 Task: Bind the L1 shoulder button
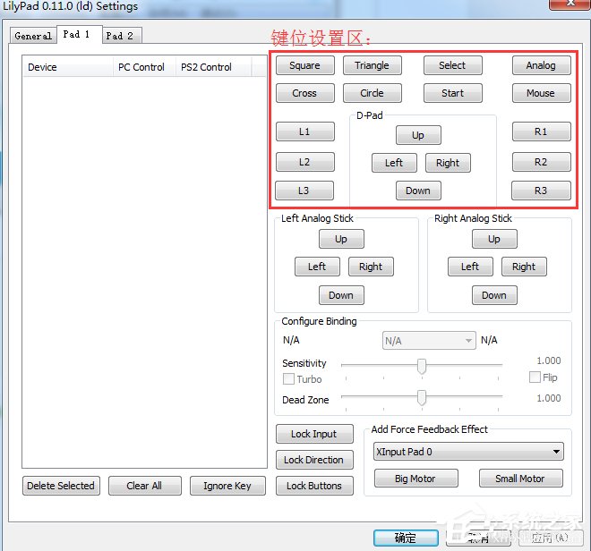pyautogui.click(x=304, y=131)
